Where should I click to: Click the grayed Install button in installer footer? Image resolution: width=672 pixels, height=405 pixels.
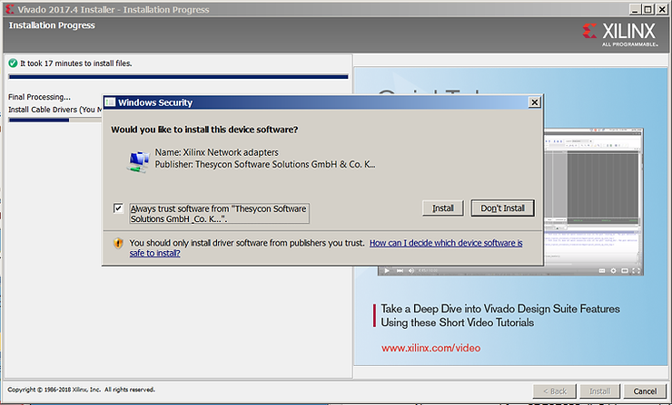599,391
